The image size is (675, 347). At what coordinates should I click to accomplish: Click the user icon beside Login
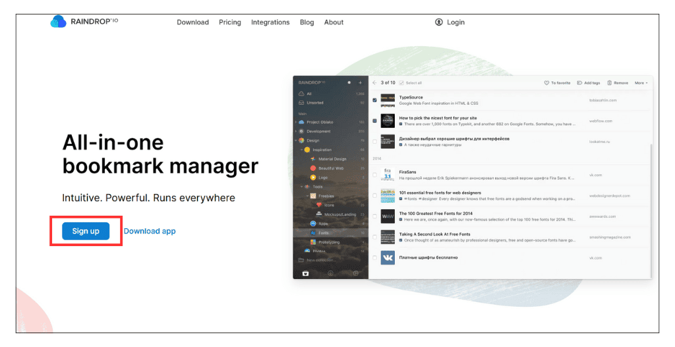click(x=439, y=22)
